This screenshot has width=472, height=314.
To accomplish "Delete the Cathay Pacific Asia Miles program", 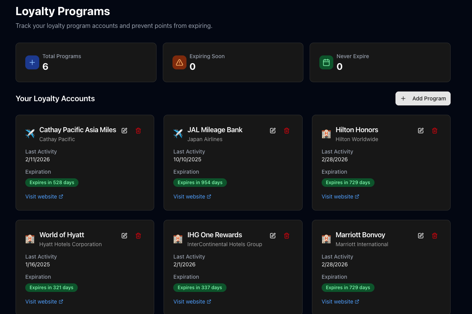I will pos(138,131).
